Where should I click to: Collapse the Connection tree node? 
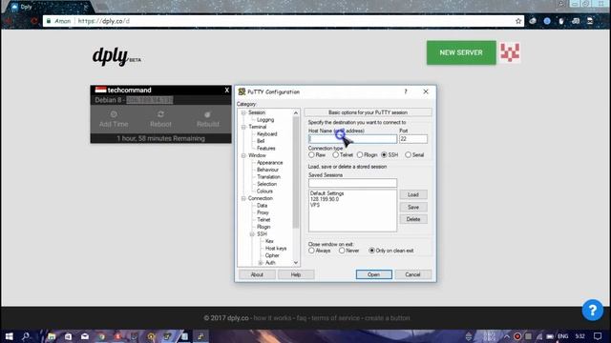[243, 199]
